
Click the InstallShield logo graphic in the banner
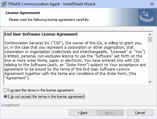point(146,17)
